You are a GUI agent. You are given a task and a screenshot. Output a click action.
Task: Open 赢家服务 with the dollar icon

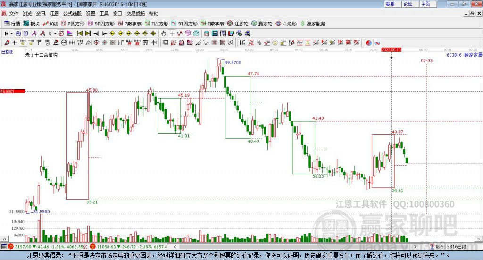pos(313,24)
